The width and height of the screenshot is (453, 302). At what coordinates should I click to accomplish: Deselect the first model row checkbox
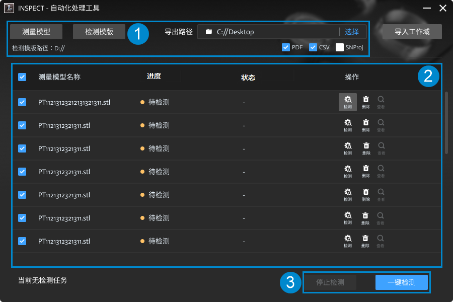22,102
